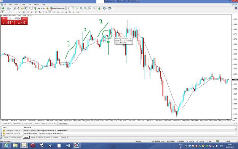Image resolution: width=238 pixels, height=149 pixels.
Task: Open the Journal terminal tab
Action: point(64,138)
